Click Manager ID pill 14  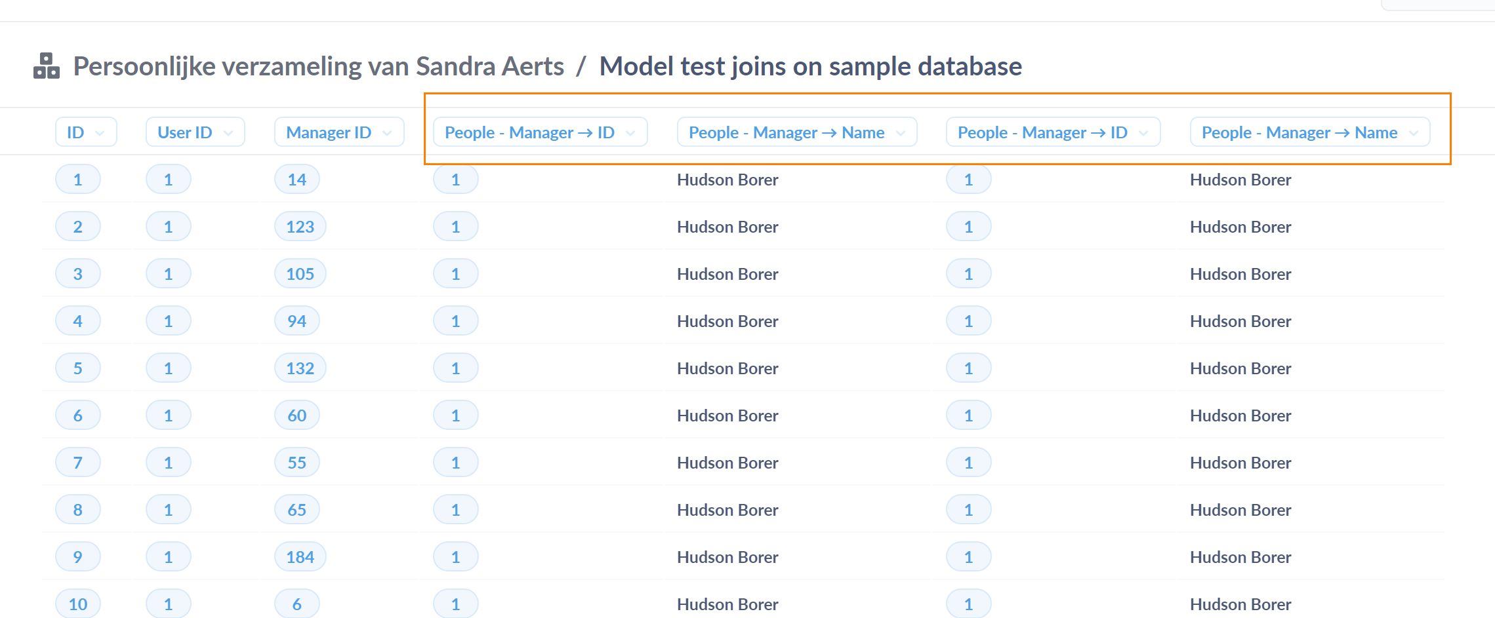[297, 180]
